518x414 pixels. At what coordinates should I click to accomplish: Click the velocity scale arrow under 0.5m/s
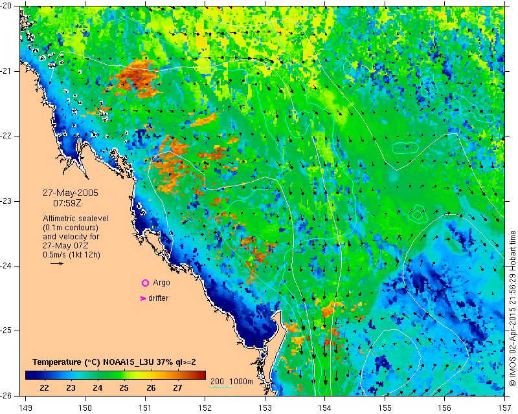(57, 263)
